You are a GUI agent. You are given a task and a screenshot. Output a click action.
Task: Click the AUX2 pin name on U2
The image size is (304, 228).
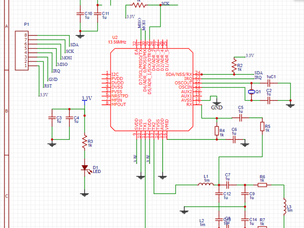(186, 92)
